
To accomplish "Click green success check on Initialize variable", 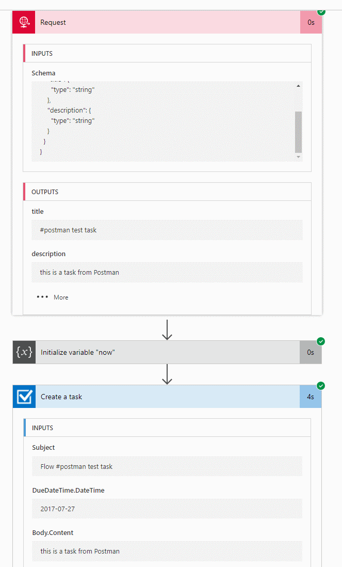I will point(321,341).
